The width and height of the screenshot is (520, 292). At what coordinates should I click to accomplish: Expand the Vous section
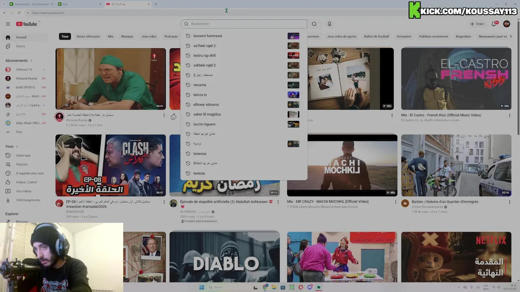tap(12, 146)
